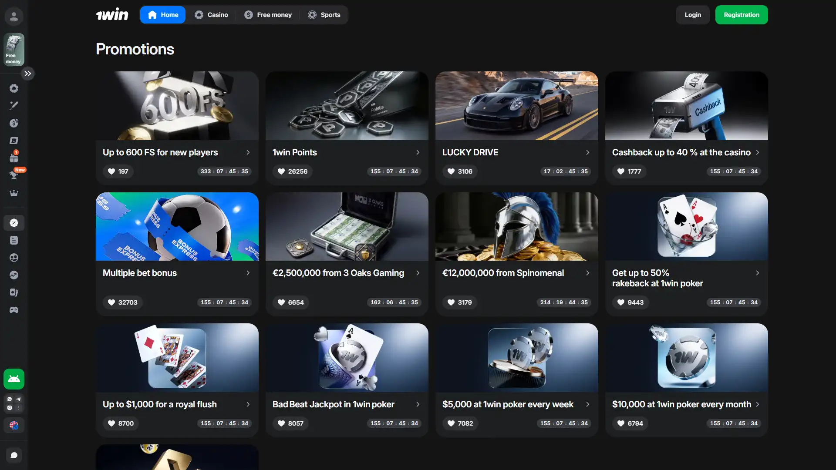Switch to the Sports tab
Screen dimensions: 836x470
coord(324,15)
